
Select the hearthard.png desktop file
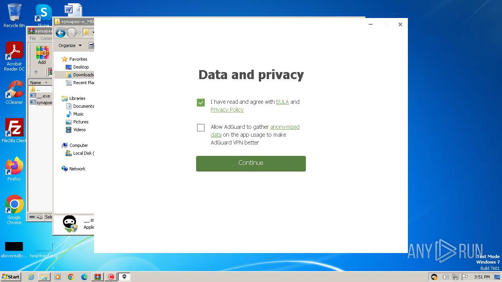(x=44, y=250)
